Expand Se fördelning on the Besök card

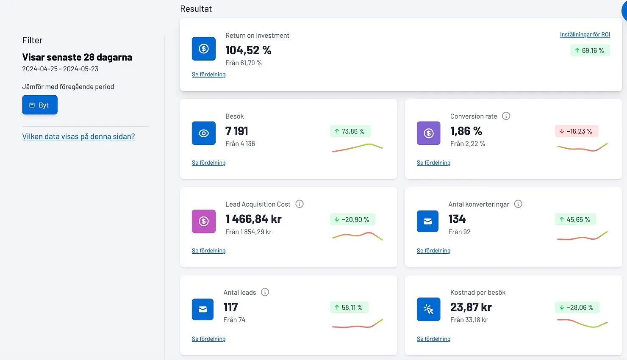coord(208,162)
